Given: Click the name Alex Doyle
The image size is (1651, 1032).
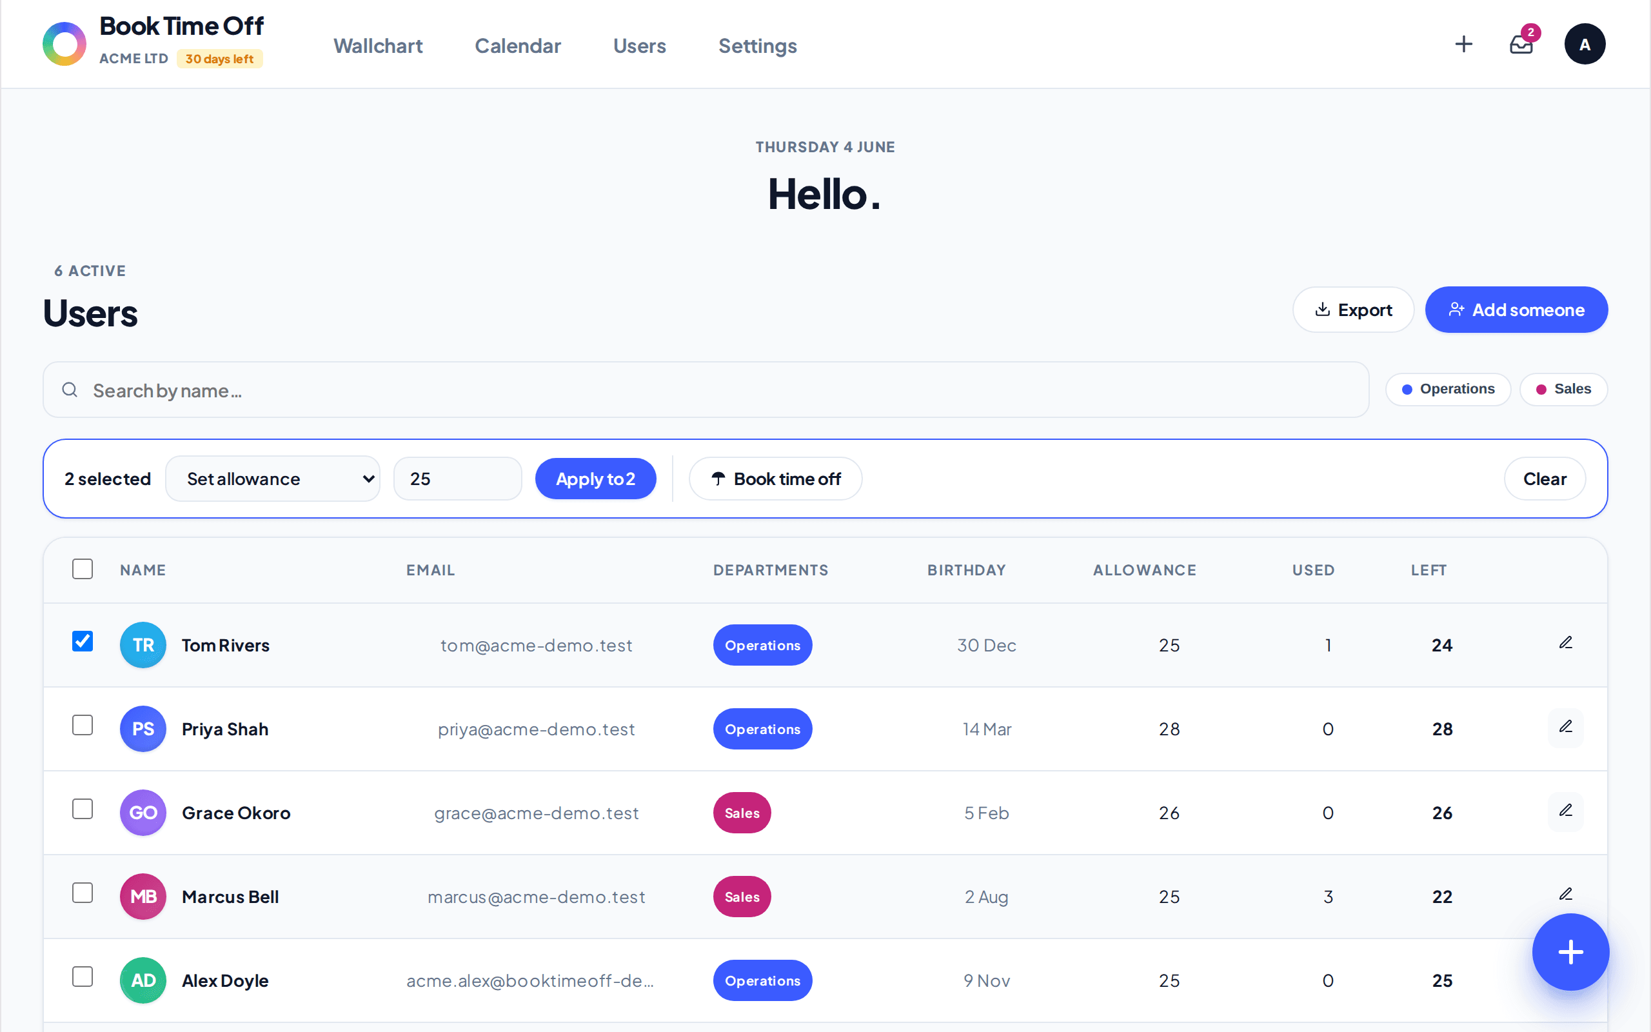Looking at the screenshot, I should (x=225, y=981).
